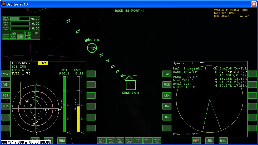Click the Sim 20943s time readout
Image resolution: width=258 pixels, height=145 pixels.
(x=222, y=16)
